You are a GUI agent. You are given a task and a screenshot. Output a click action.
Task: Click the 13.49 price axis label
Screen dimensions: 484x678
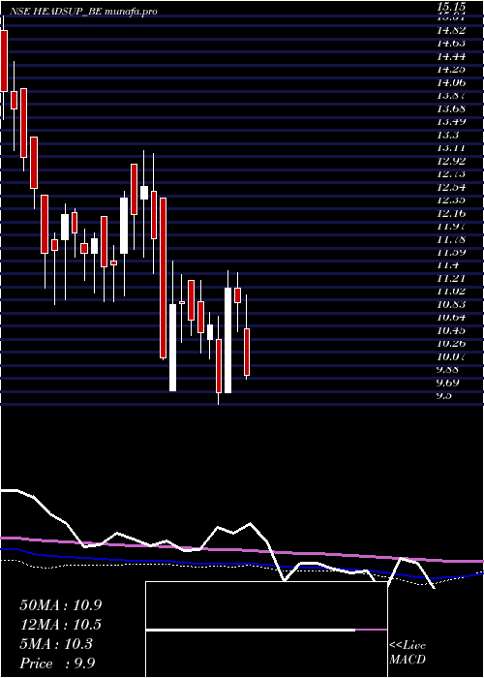pos(451,121)
